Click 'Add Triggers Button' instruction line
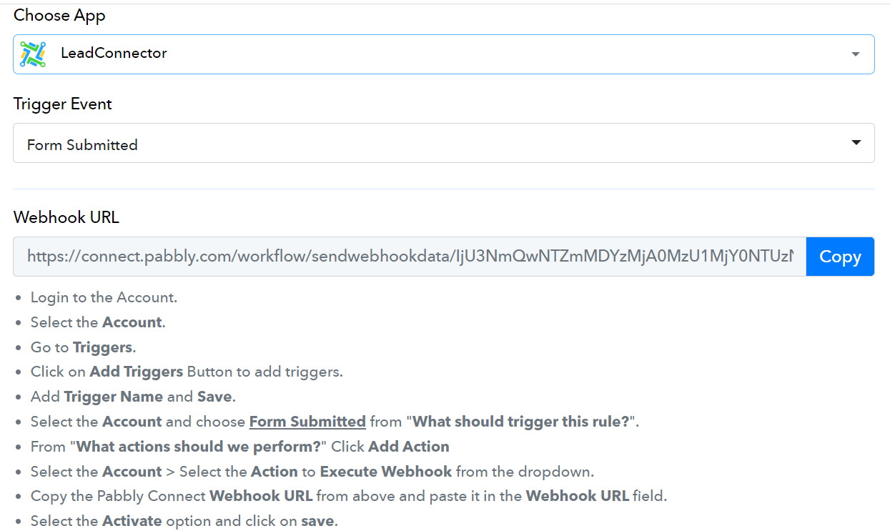890x531 pixels. tap(187, 372)
